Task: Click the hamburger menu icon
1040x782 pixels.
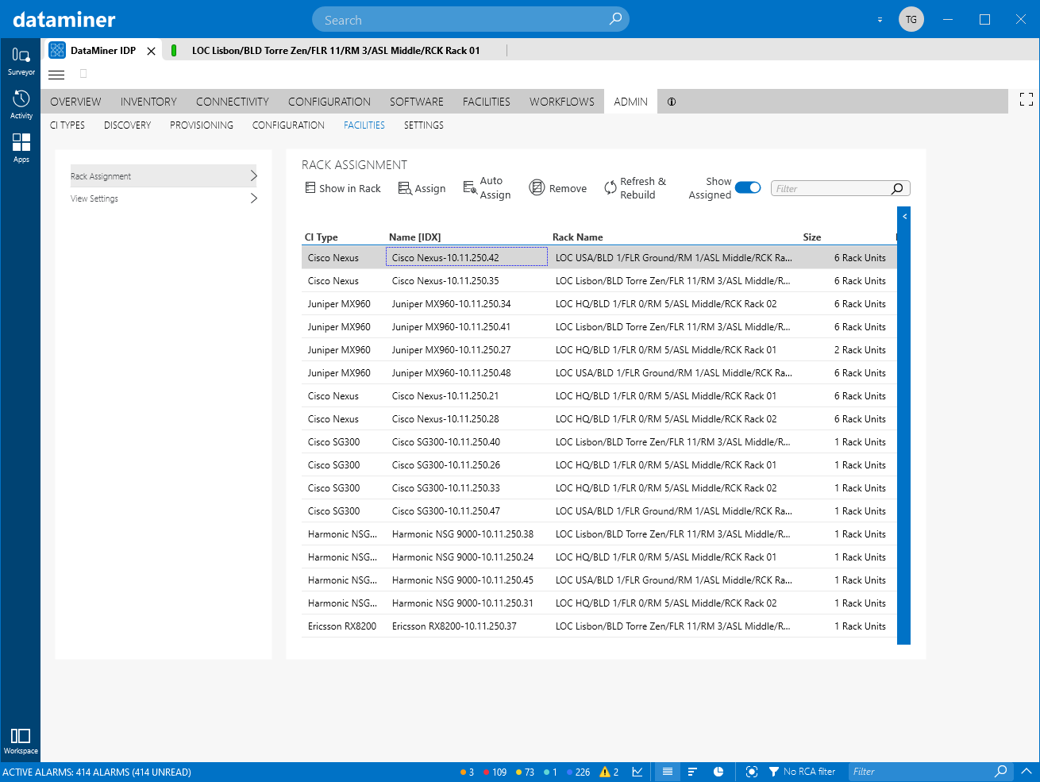Action: pos(56,75)
